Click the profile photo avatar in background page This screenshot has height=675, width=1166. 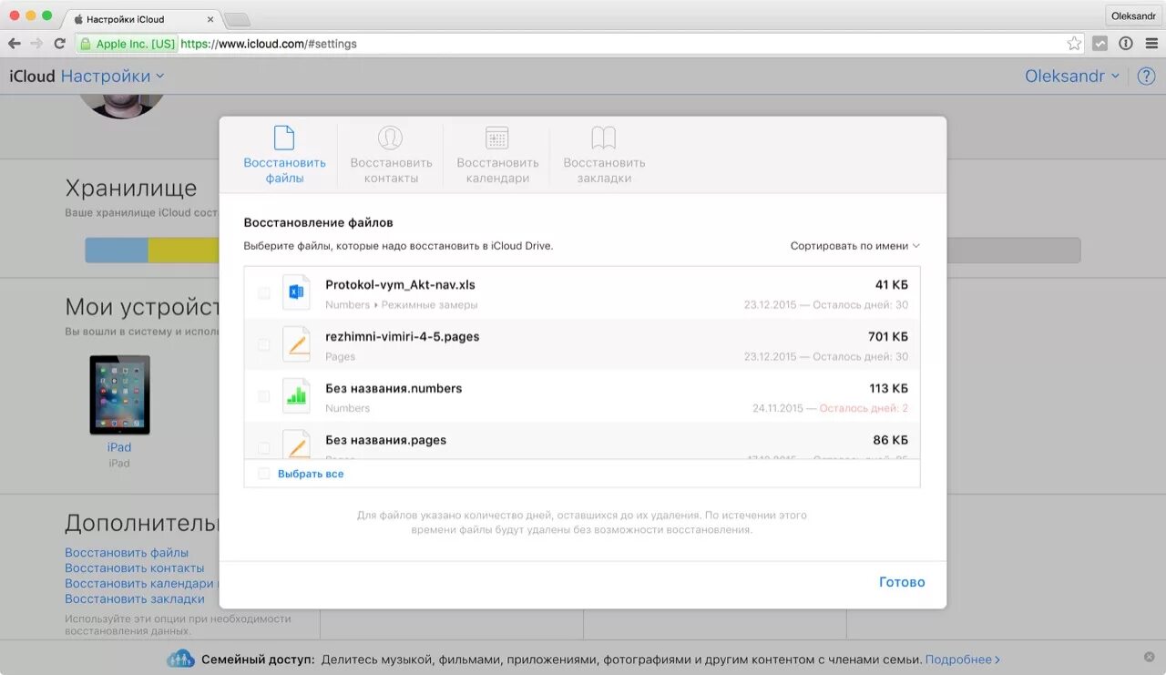122,105
